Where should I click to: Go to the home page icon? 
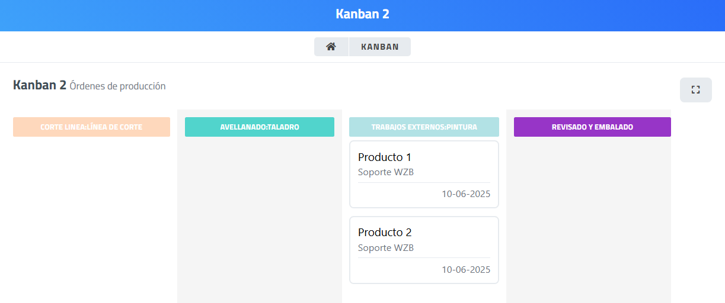pos(331,47)
